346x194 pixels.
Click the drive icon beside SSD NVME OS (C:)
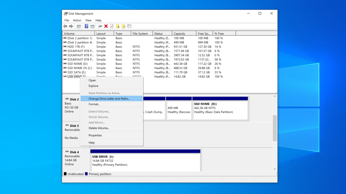click(x=65, y=68)
